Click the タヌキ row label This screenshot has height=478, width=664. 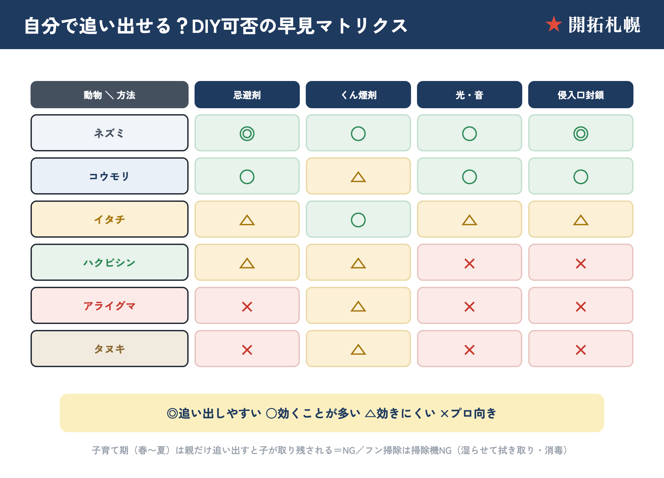pyautogui.click(x=110, y=349)
